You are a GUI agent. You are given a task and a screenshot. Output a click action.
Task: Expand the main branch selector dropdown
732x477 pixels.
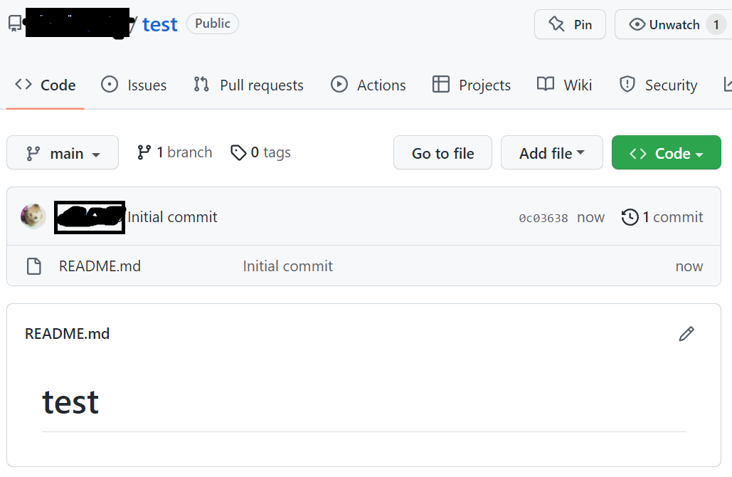(x=63, y=153)
